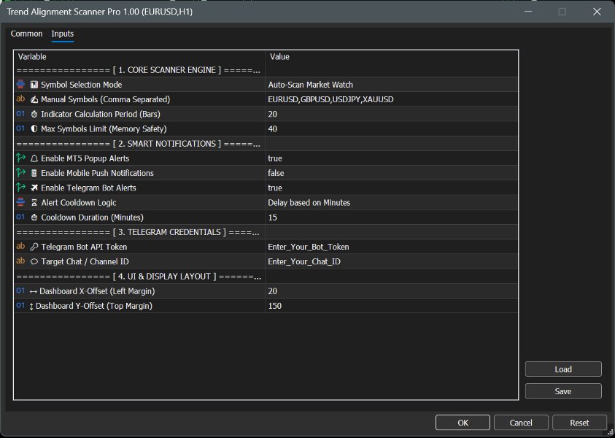This screenshot has height=438, width=615.
Task: Click the phone icon of Mobile Push Notifications
Action: coord(34,173)
